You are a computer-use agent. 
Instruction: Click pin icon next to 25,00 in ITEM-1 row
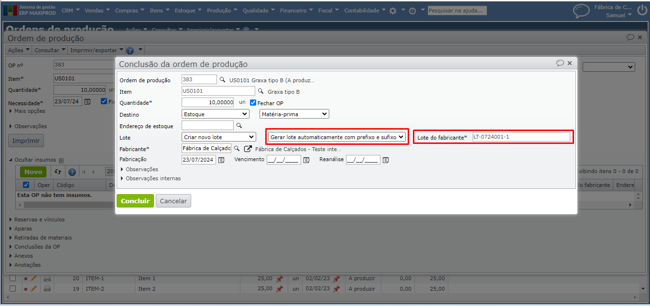(280, 278)
